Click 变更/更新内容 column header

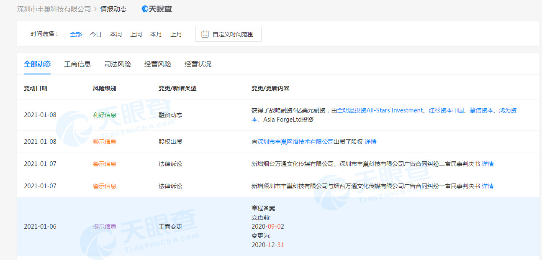[x=270, y=88]
